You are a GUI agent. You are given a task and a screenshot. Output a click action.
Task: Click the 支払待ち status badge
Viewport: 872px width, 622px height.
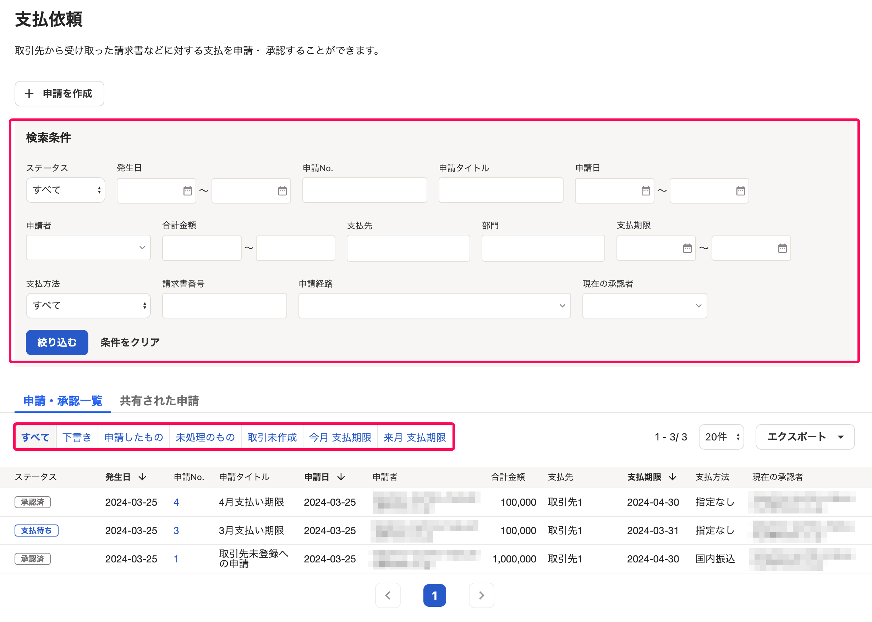coord(37,531)
